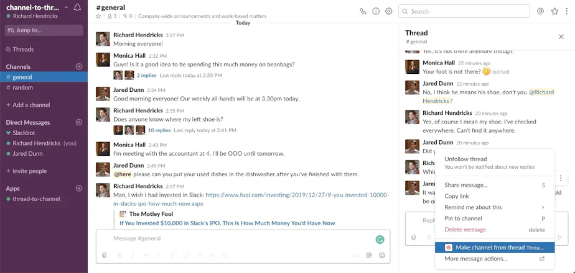Viewport: 575px width, 273px height.
Task: Open Jump to quick switcher
Action: pos(44,30)
